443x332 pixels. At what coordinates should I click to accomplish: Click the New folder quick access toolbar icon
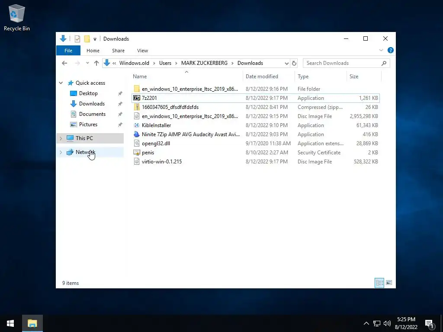[x=87, y=38]
